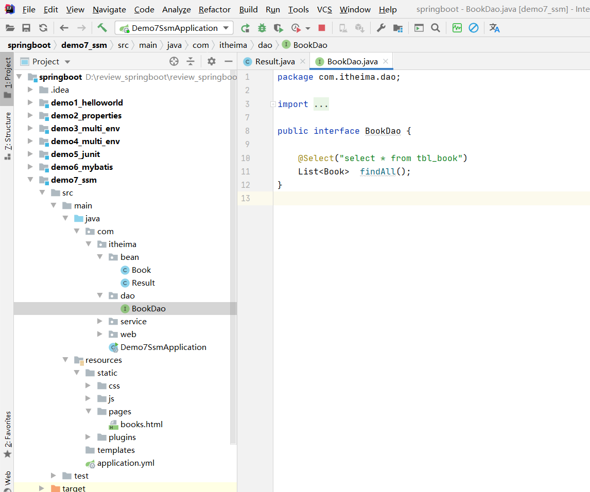Image resolution: width=590 pixels, height=492 pixels.
Task: Open Settings via the wrench icon
Action: click(x=381, y=28)
